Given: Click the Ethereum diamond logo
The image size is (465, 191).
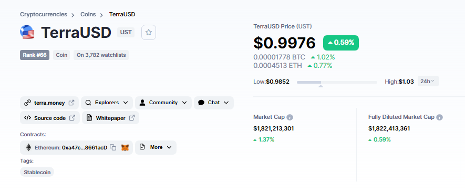Looking at the screenshot, I should point(28,147).
